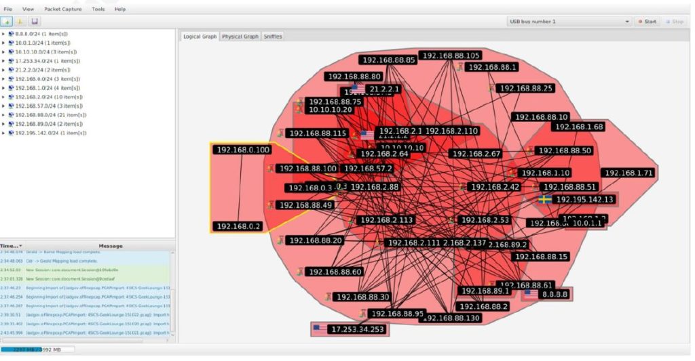This screenshot has height=361, width=695.
Task: Click the device icon beside node 192.168.88.115
Action: click(280, 133)
